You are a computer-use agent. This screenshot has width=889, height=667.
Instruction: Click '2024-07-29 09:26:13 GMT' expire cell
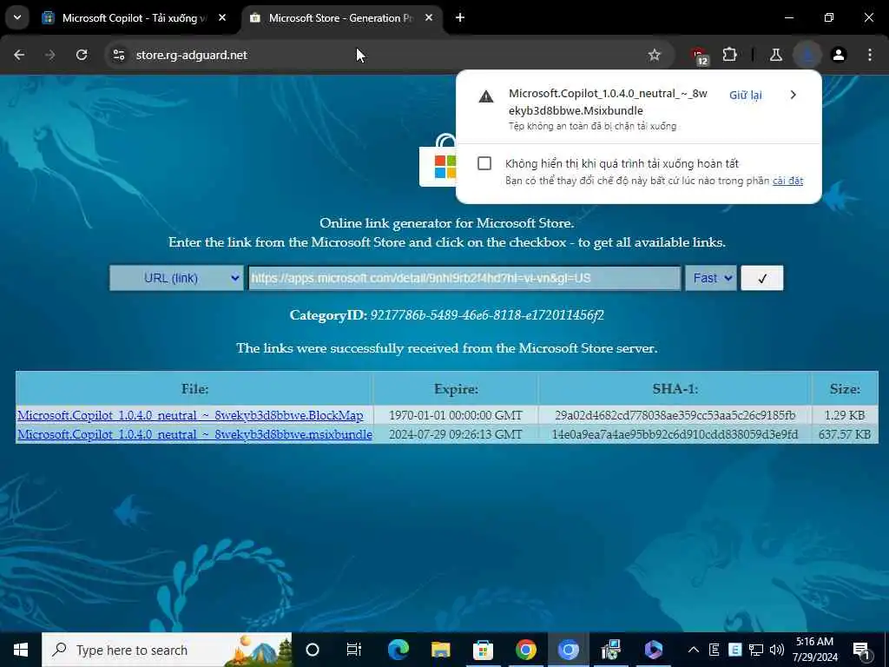[x=455, y=434]
